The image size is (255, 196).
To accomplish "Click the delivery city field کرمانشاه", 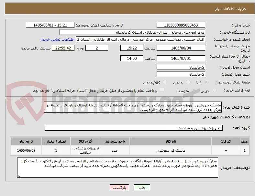I will click(181, 74).
